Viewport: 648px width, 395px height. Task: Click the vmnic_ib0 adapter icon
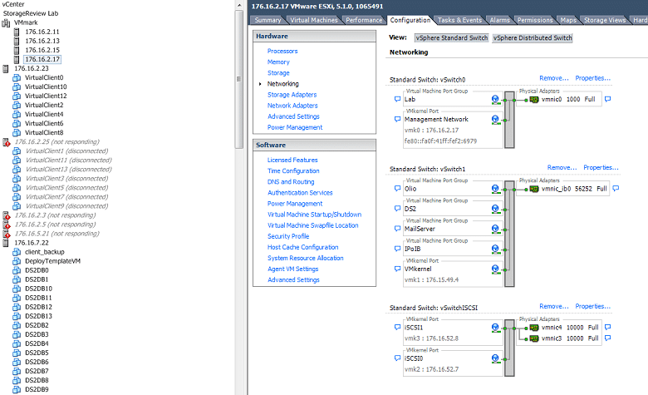[x=534, y=189]
